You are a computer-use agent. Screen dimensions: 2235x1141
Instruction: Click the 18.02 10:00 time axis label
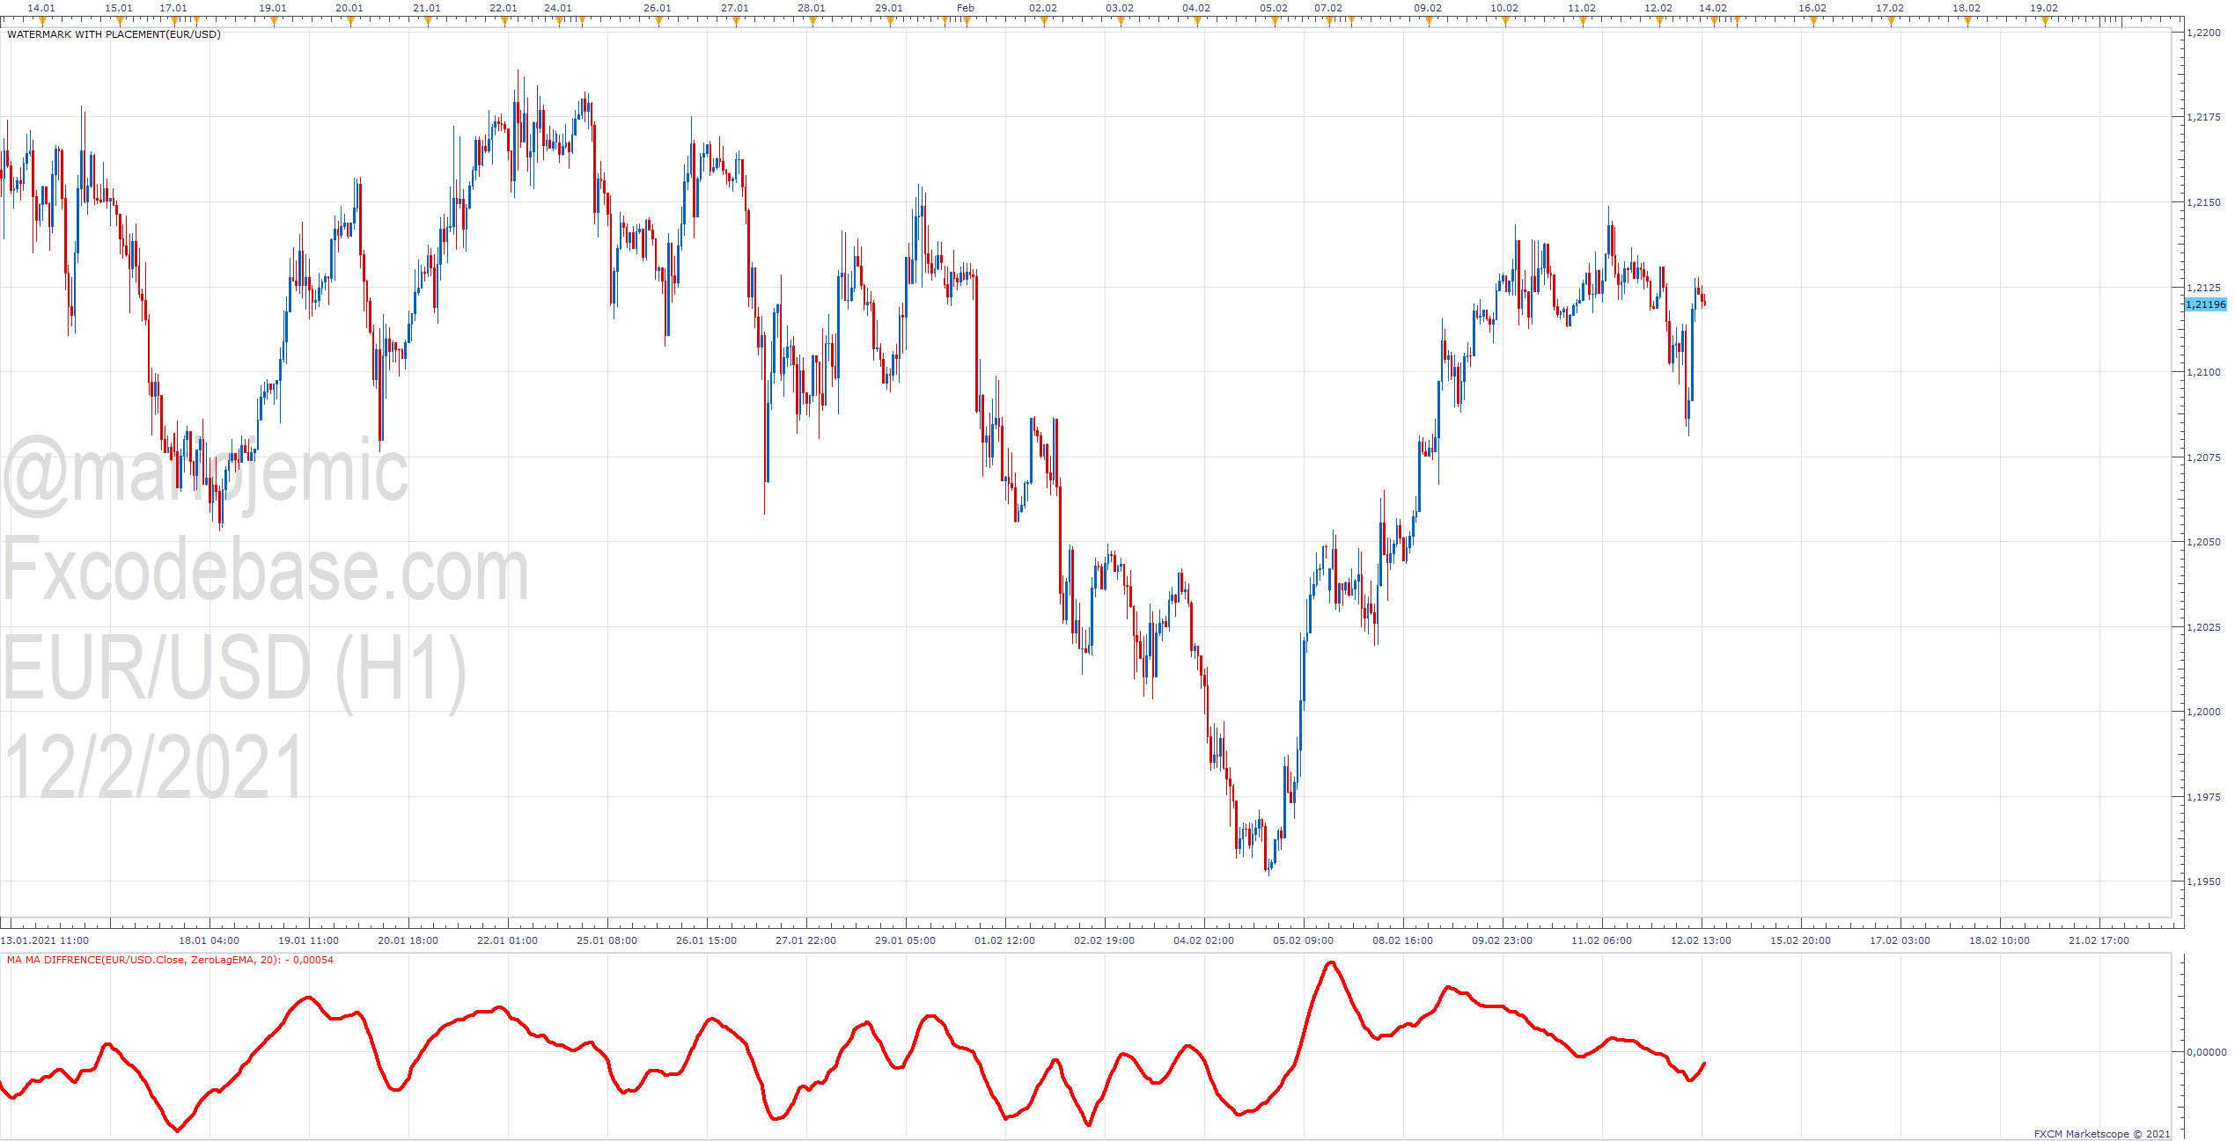click(x=2000, y=940)
